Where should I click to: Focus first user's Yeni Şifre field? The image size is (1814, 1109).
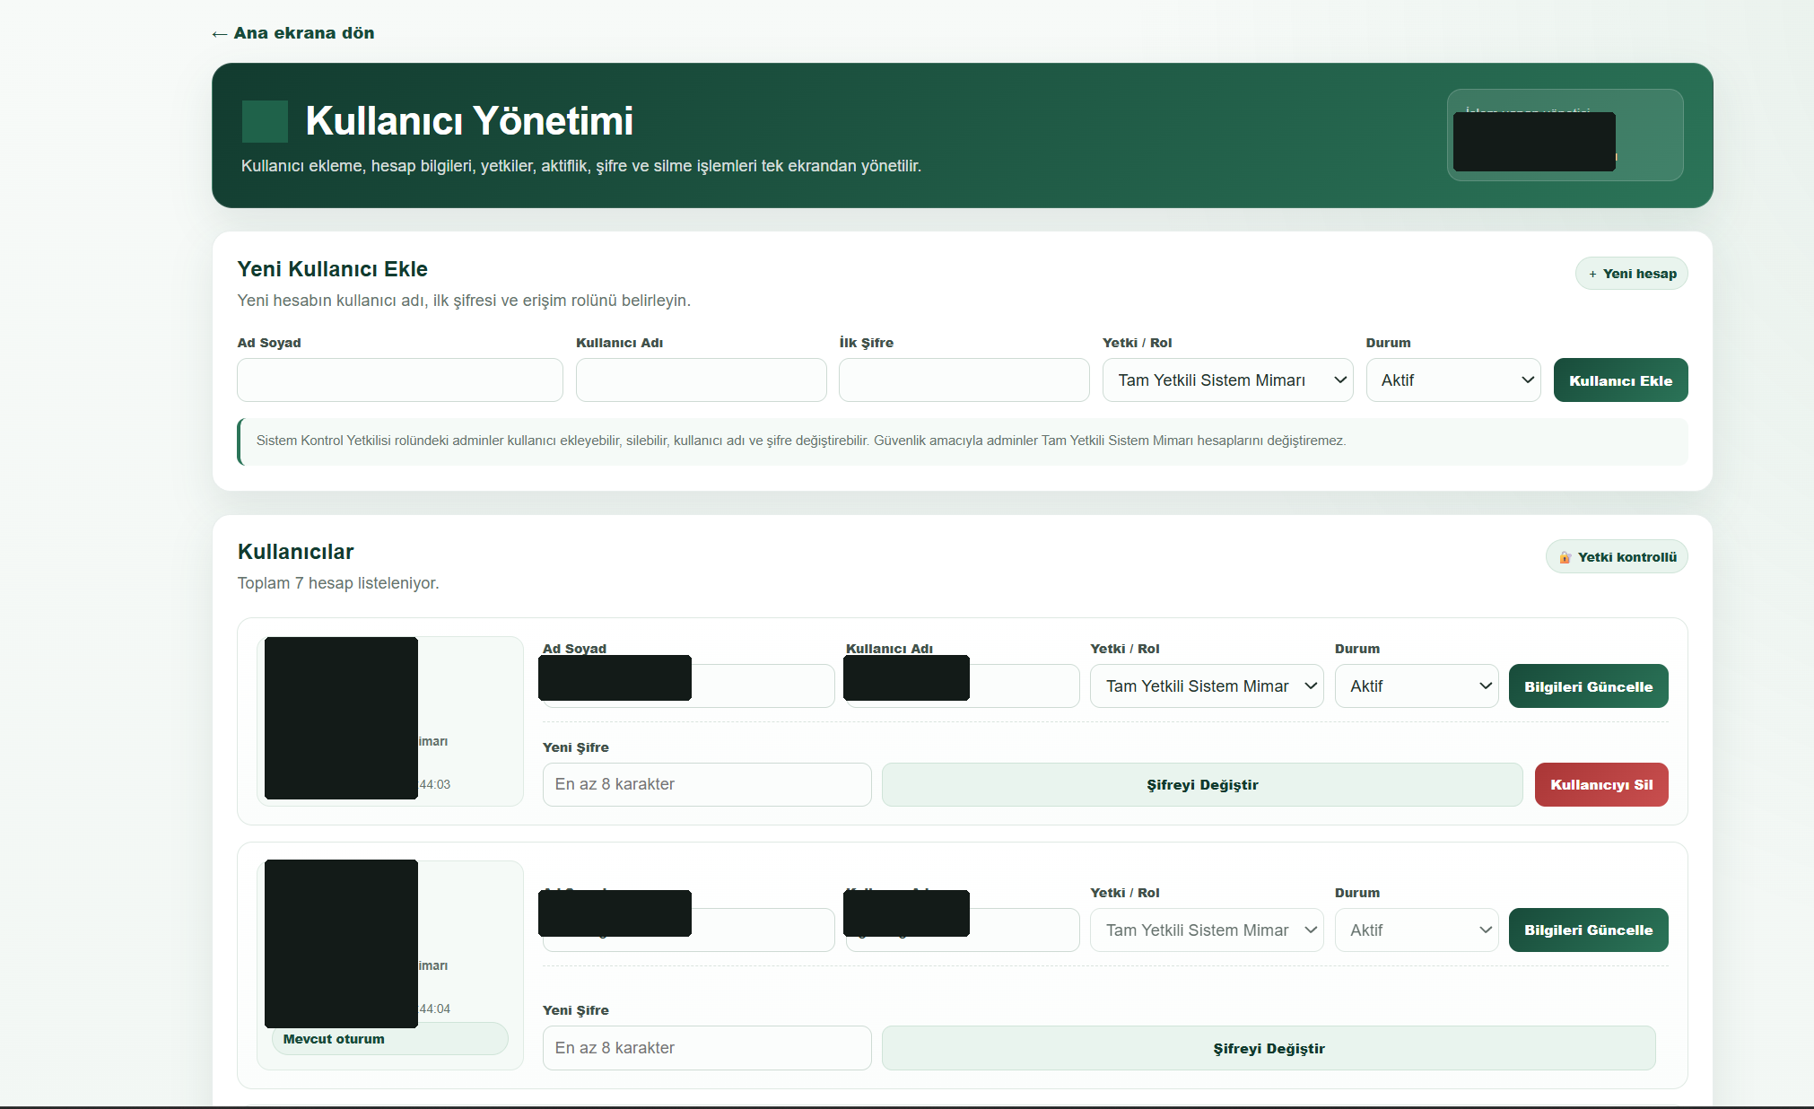pyautogui.click(x=707, y=785)
